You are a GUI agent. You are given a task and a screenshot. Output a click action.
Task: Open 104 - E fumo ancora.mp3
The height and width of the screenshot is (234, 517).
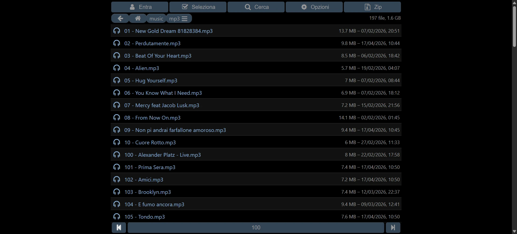click(x=154, y=204)
